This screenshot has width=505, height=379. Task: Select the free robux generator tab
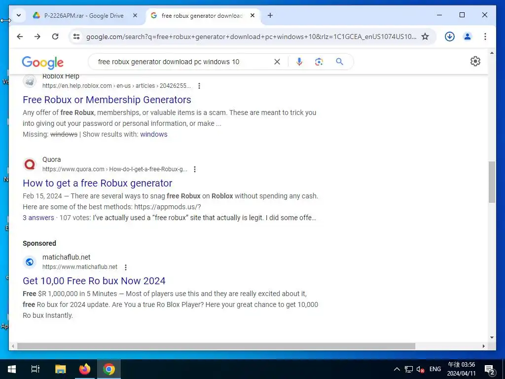[202, 15]
